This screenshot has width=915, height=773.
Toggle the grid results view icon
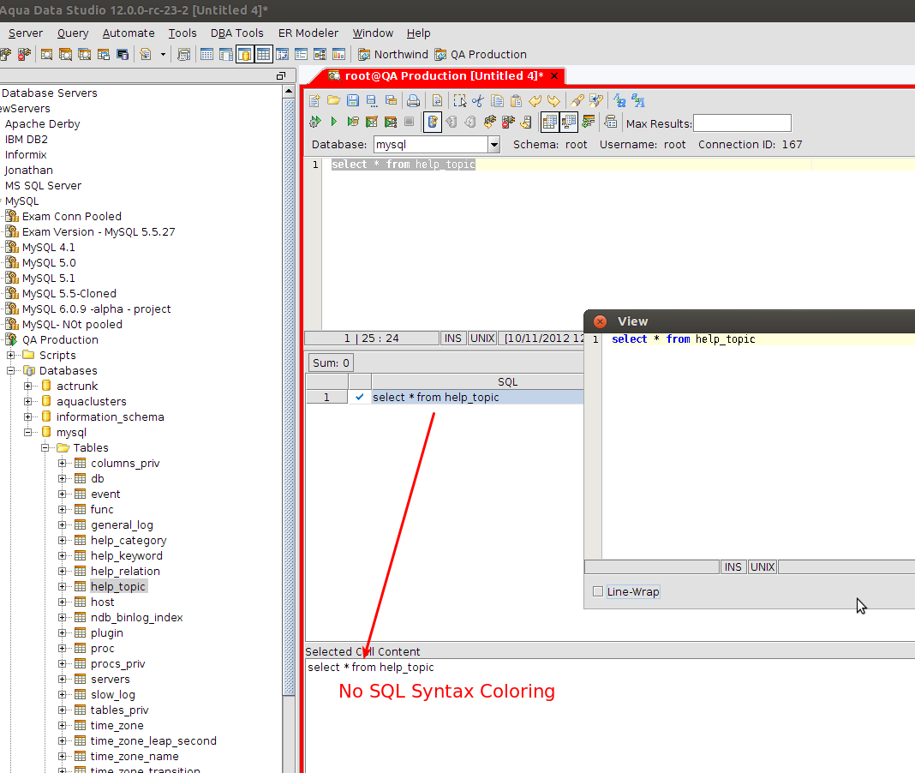(x=550, y=122)
